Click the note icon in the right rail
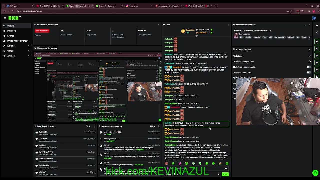This screenshot has height=180, width=320. (x=317, y=56)
